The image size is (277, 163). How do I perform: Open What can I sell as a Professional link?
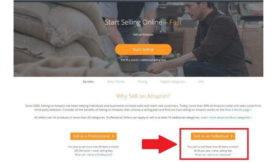click(93, 155)
